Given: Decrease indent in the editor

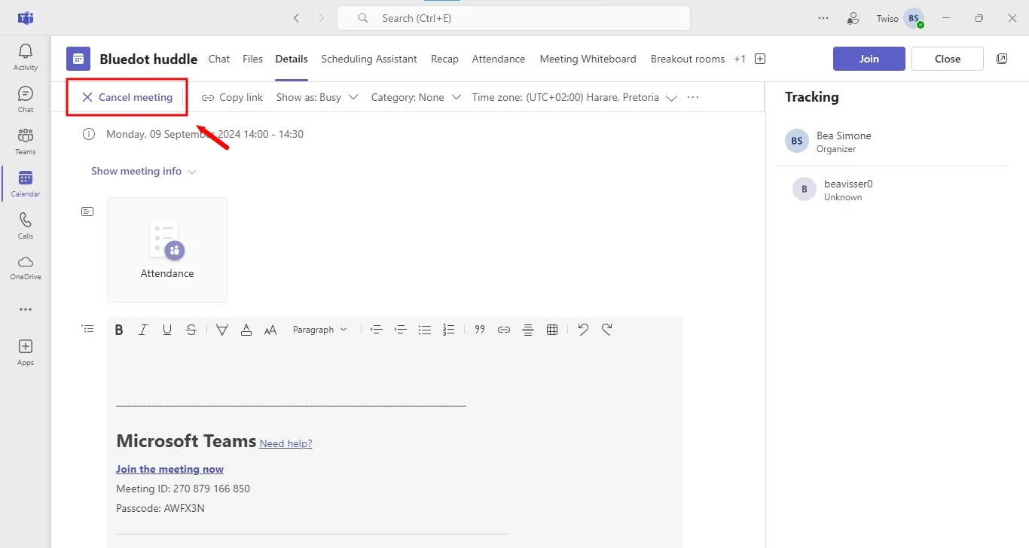Looking at the screenshot, I should point(377,330).
